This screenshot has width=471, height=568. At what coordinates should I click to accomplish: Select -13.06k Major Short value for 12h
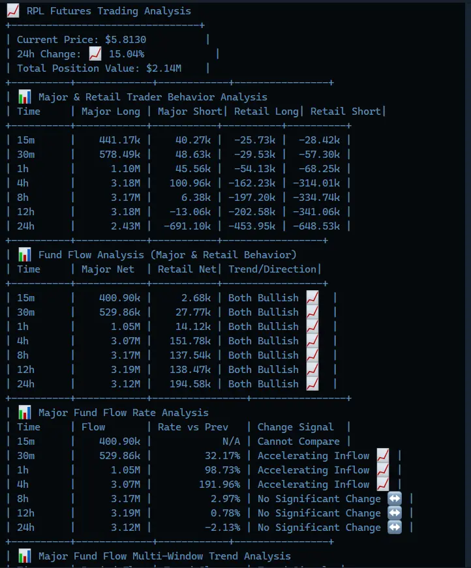click(190, 211)
